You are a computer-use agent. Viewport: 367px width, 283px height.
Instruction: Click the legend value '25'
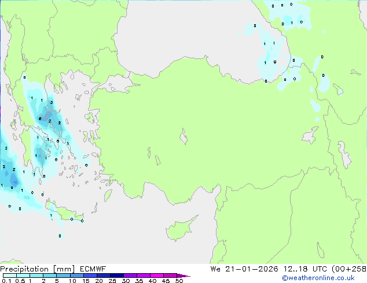click(112, 281)
